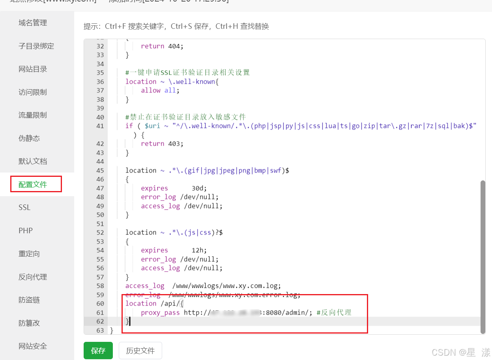This screenshot has width=492, height=360.
Task: Go to the 反向代理 tab
Action: coord(33,277)
